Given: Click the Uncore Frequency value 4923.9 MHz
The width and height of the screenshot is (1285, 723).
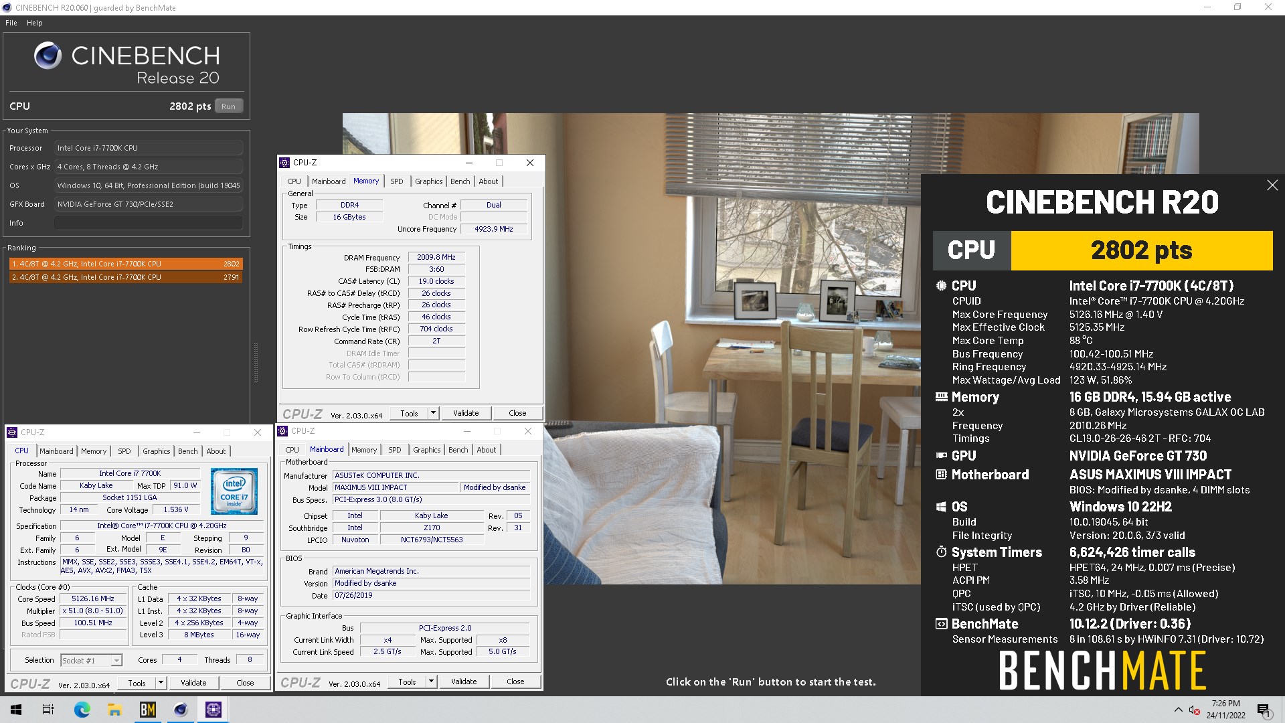Looking at the screenshot, I should [x=494, y=229].
